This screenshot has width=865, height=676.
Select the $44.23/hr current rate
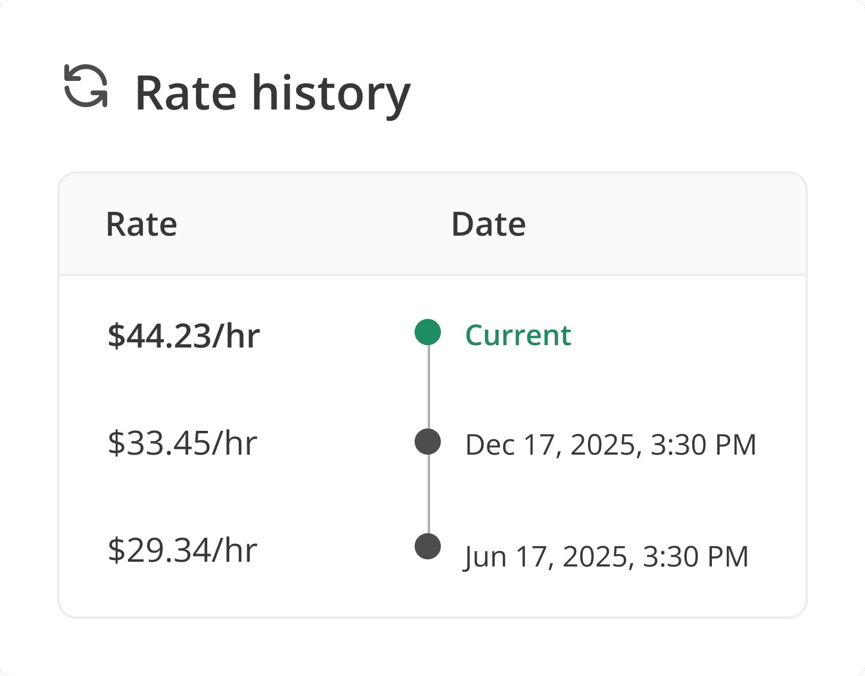coord(183,336)
